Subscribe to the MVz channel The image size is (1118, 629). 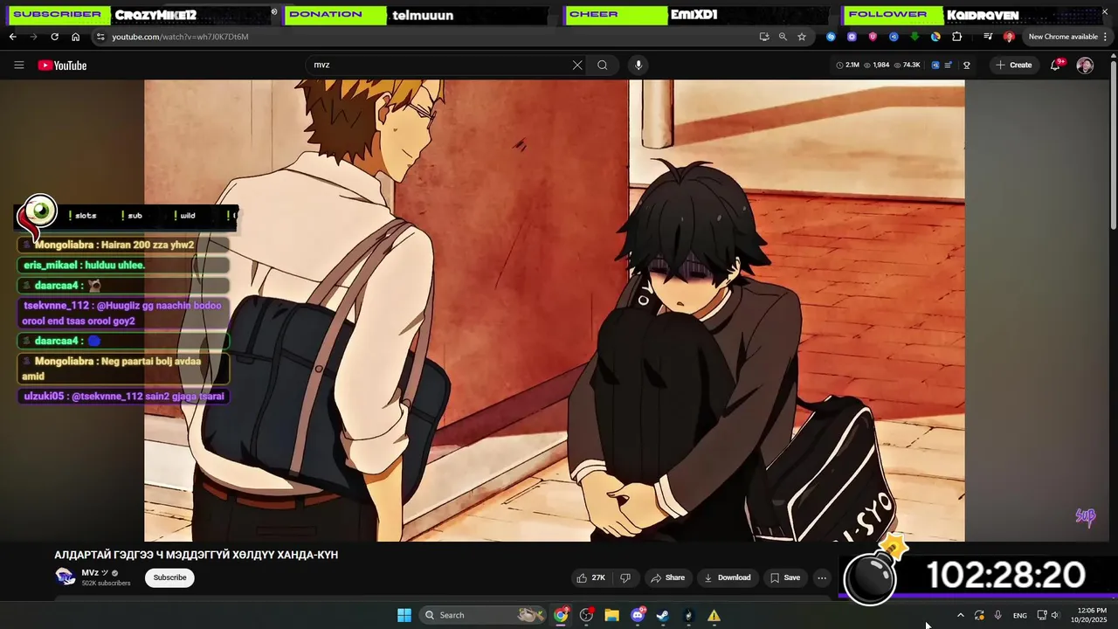[169, 577]
